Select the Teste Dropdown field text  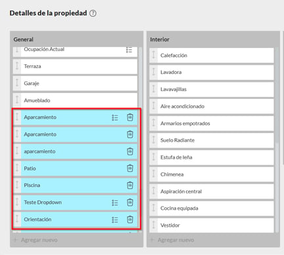point(43,203)
